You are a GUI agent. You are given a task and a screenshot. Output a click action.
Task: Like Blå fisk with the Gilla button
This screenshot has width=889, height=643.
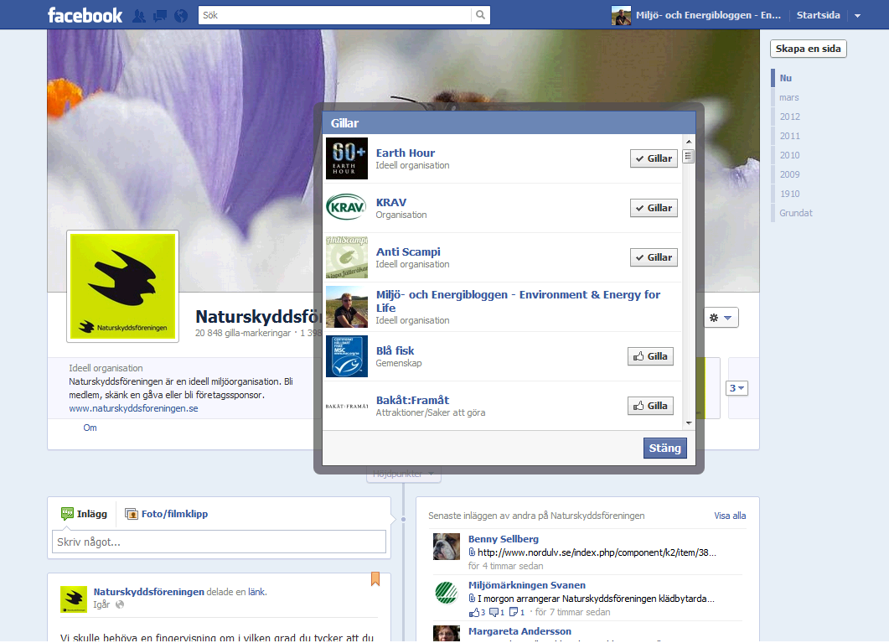click(x=650, y=356)
